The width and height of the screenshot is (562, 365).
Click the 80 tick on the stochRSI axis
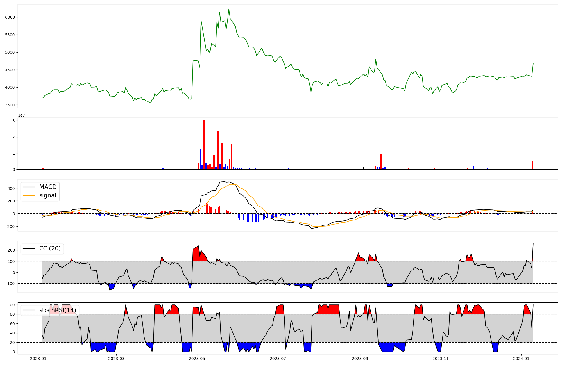click(12, 314)
